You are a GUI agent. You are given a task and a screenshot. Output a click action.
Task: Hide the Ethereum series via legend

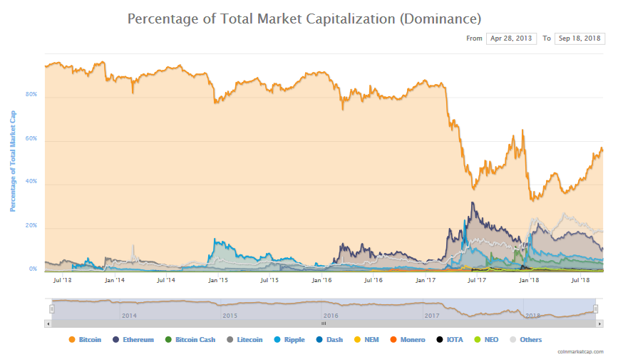(115, 340)
